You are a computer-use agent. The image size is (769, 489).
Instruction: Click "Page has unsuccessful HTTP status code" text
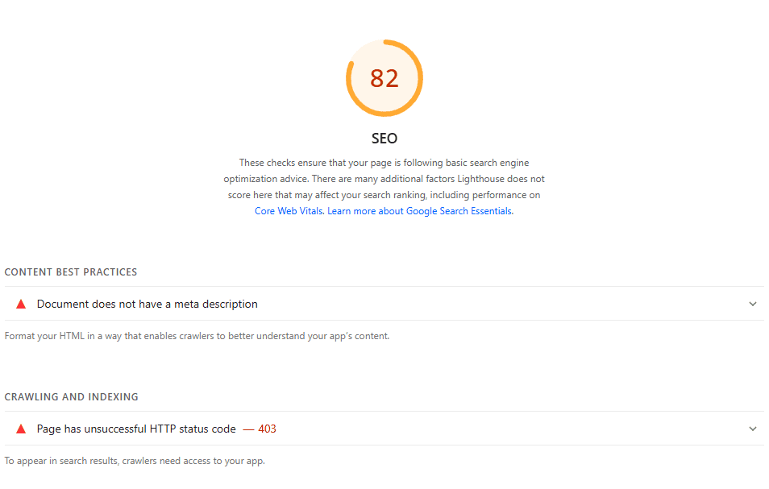(136, 429)
